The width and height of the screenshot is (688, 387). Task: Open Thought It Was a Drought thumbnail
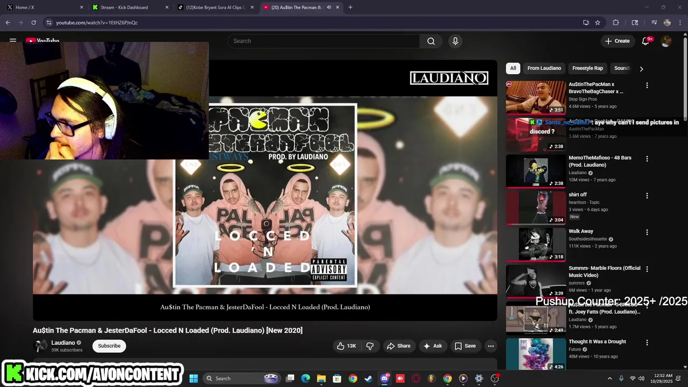tap(536, 354)
